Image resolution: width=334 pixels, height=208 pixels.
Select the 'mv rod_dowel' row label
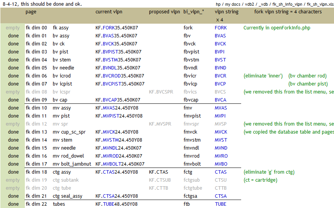[68, 156]
